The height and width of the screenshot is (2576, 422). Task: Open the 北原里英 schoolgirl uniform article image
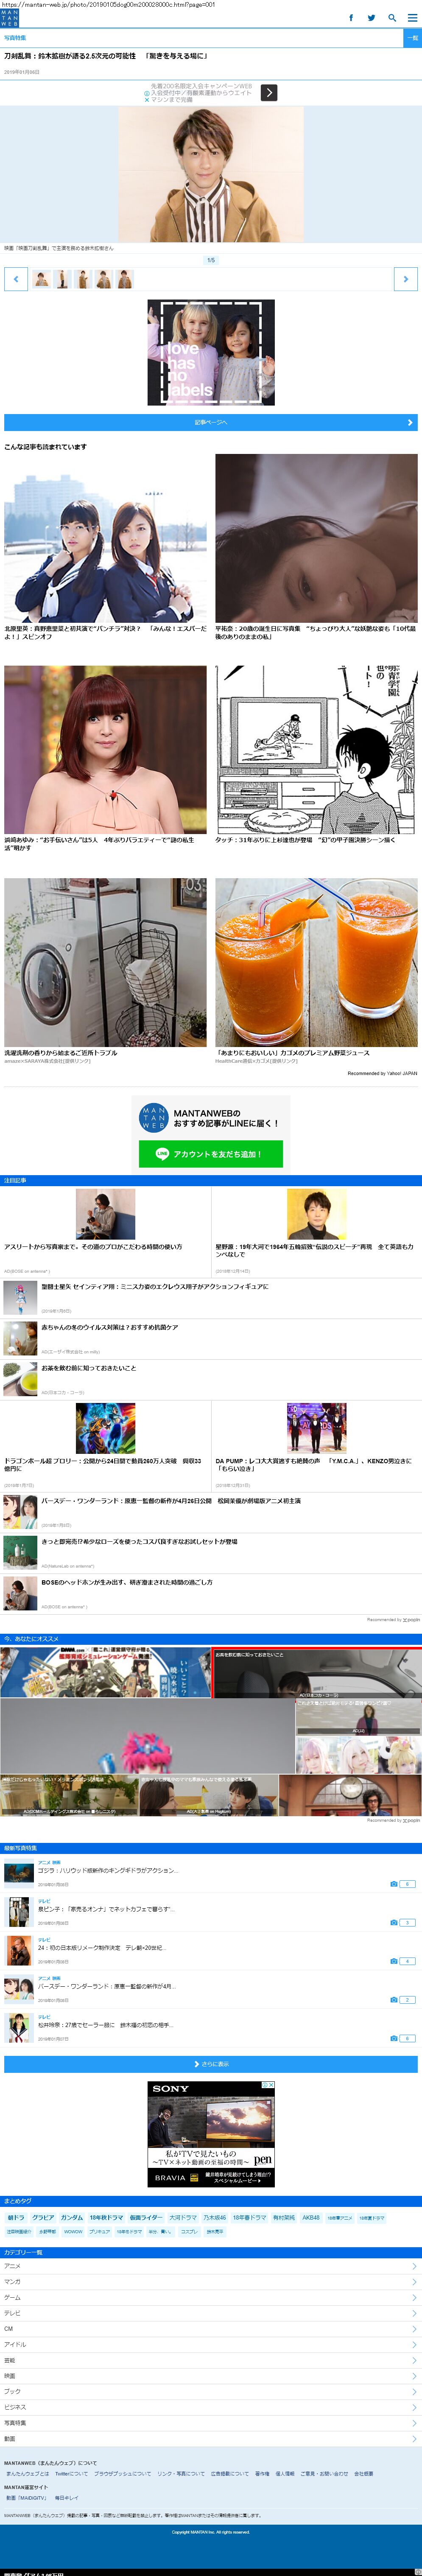click(x=105, y=538)
